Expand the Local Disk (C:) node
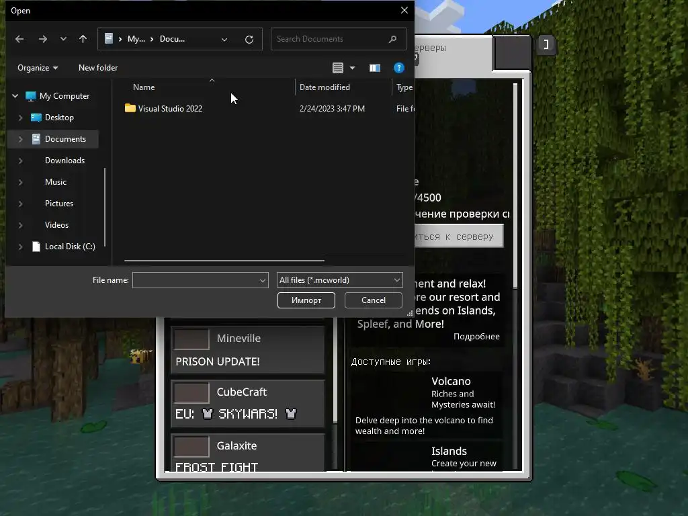Image resolution: width=688 pixels, height=516 pixels. (20, 246)
